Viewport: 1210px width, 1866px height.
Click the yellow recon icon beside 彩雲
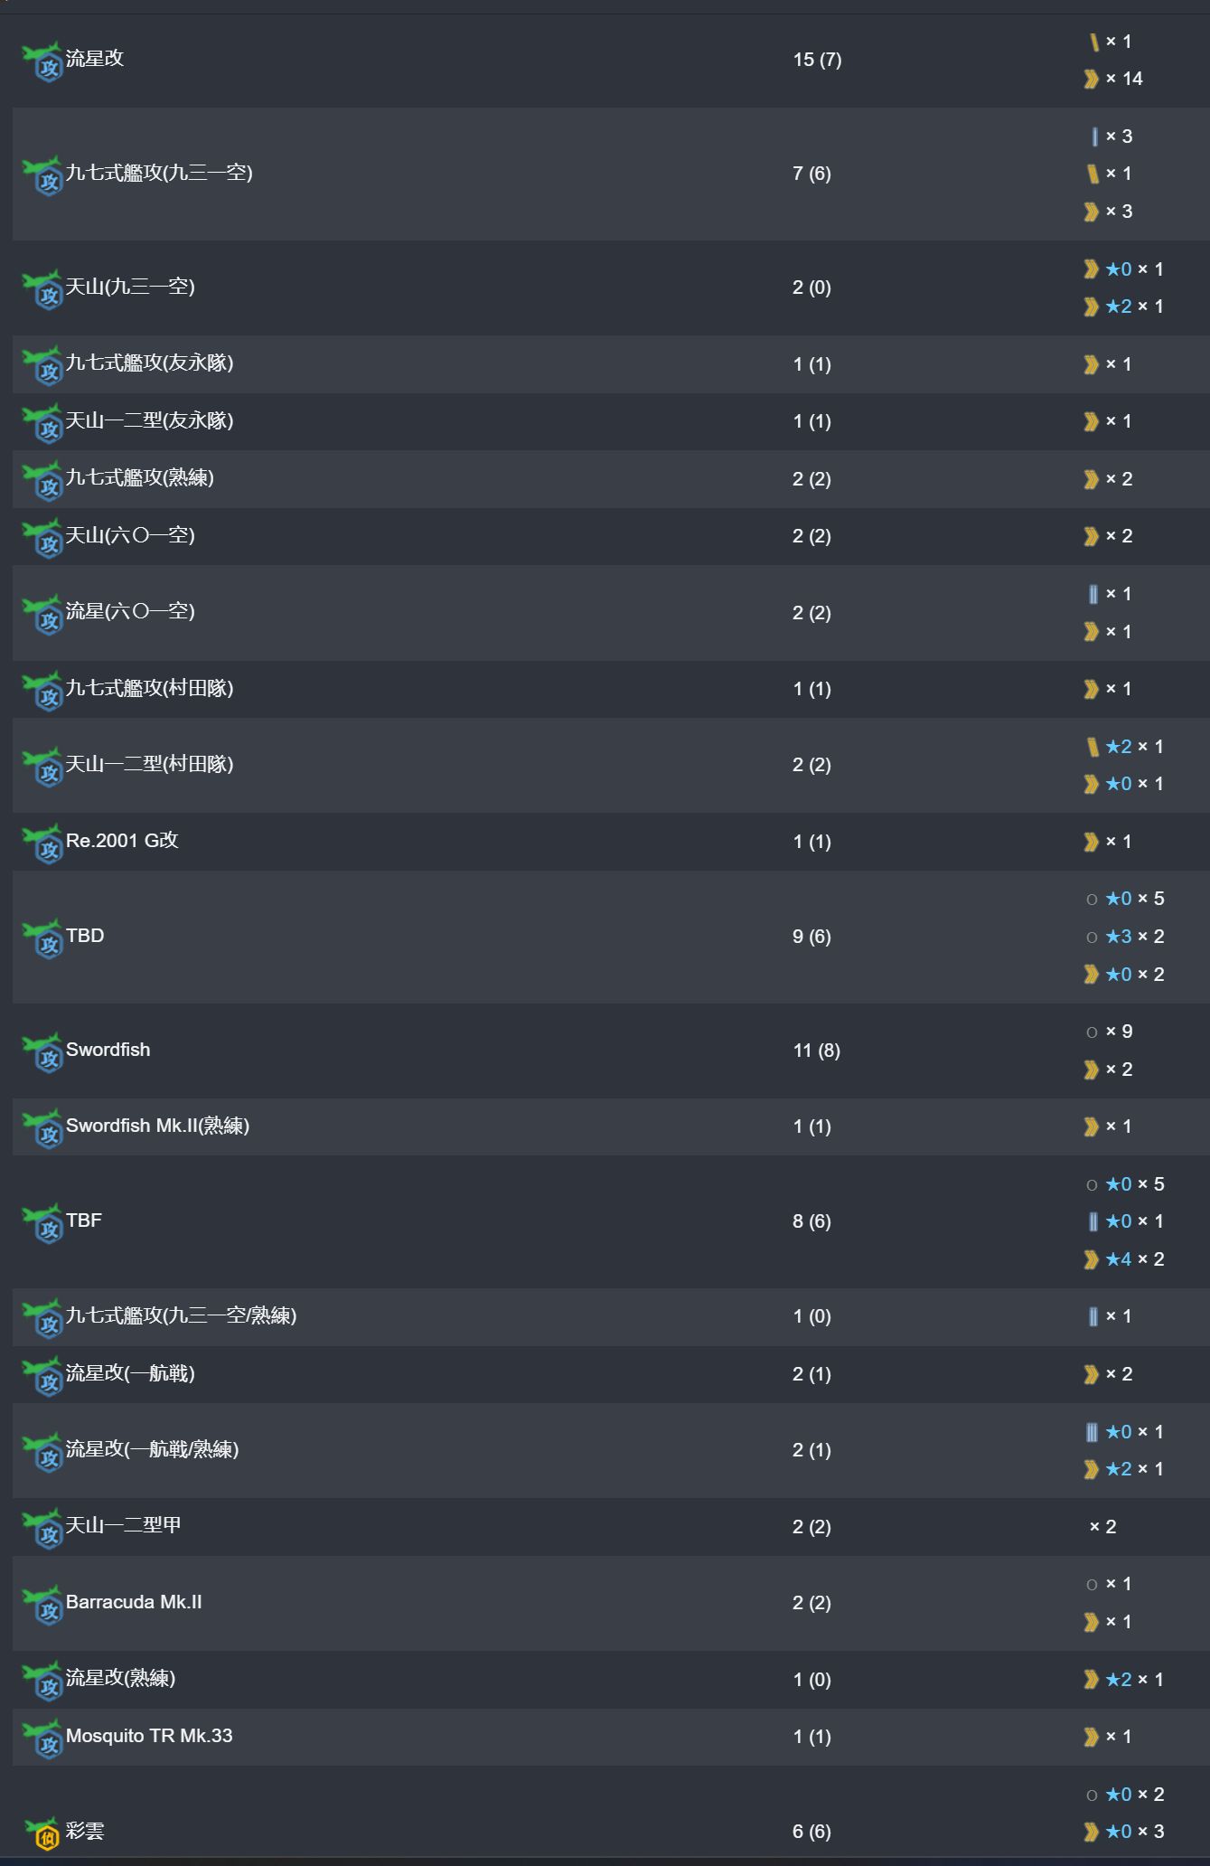42,1833
